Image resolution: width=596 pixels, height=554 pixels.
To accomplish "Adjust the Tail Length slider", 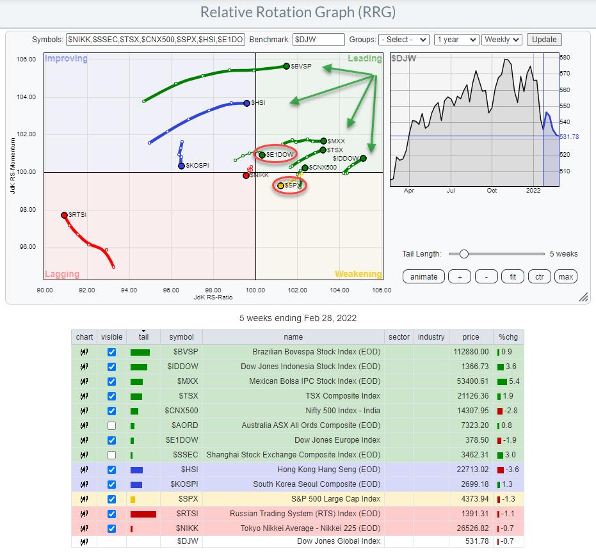I will [x=464, y=254].
